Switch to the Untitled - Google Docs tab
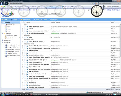 (x=68, y=7)
